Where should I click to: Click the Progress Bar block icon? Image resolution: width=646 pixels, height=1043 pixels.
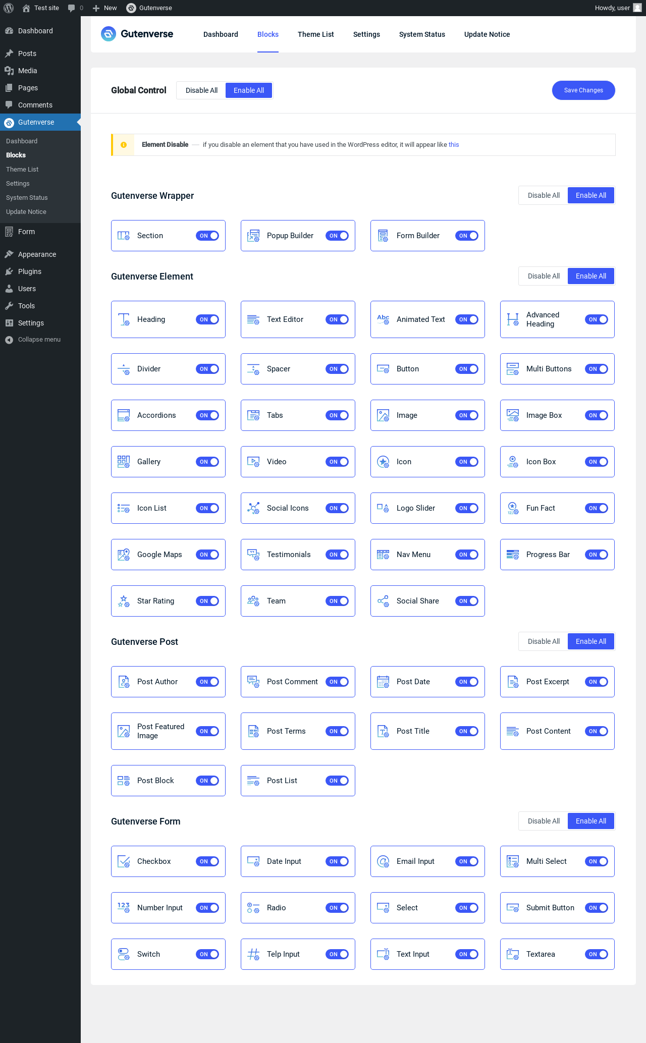point(513,555)
